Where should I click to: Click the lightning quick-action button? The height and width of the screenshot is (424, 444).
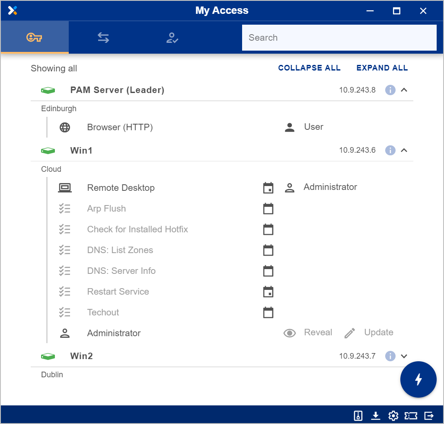click(418, 379)
